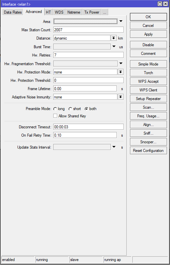Switch to the Data Rates tab
The image size is (170, 265).
pos(13,12)
